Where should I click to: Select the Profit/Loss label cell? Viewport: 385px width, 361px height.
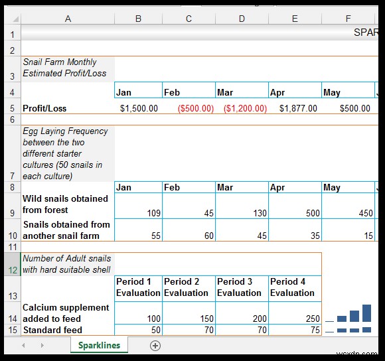click(x=68, y=108)
